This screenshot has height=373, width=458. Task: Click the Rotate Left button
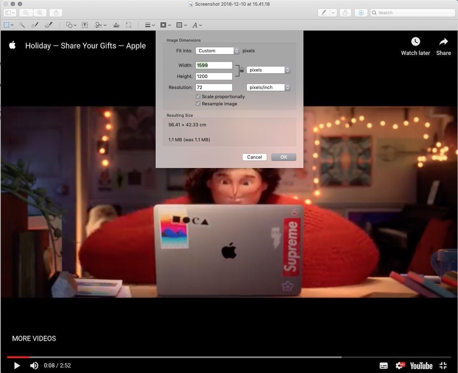[x=345, y=12]
